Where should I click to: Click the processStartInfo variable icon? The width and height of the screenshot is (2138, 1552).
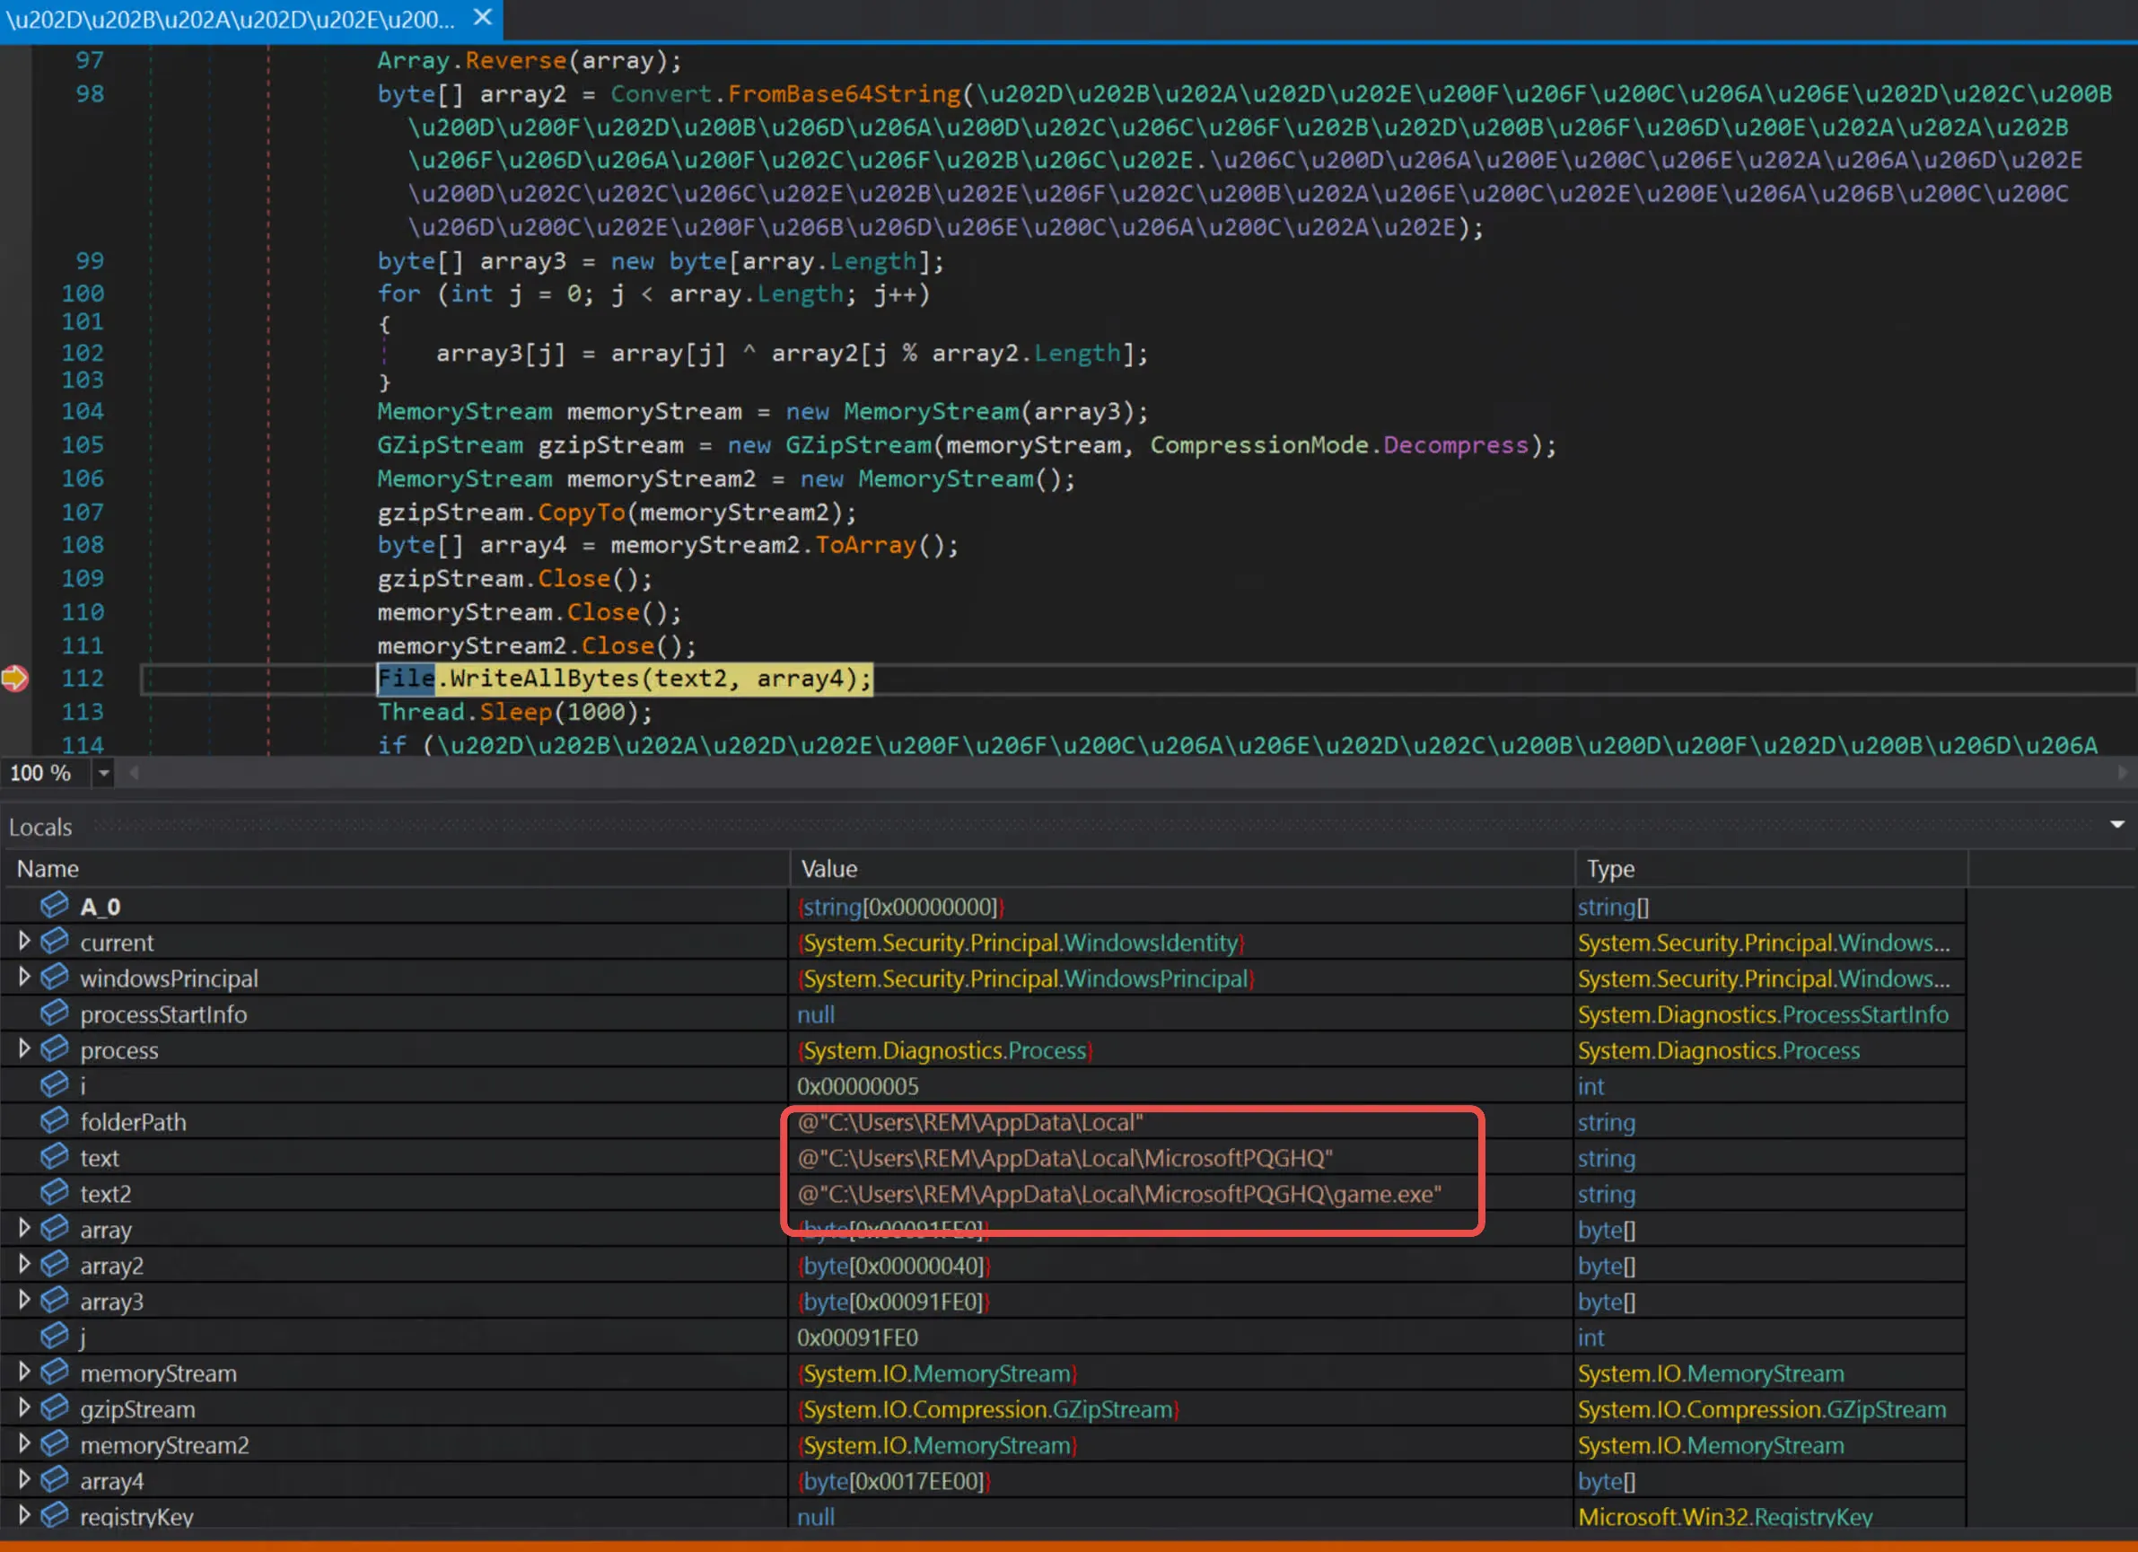click(55, 1012)
